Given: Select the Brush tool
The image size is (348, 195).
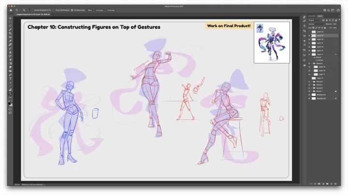Looking at the screenshot, I should pos(10,49).
